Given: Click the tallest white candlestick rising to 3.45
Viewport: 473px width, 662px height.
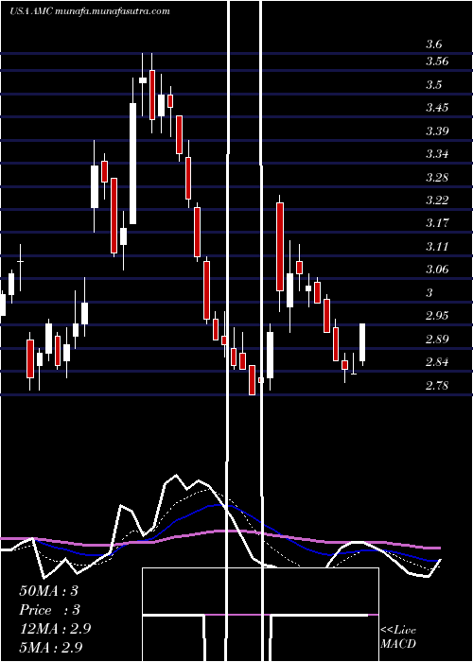Looking at the screenshot, I should pos(133,164).
